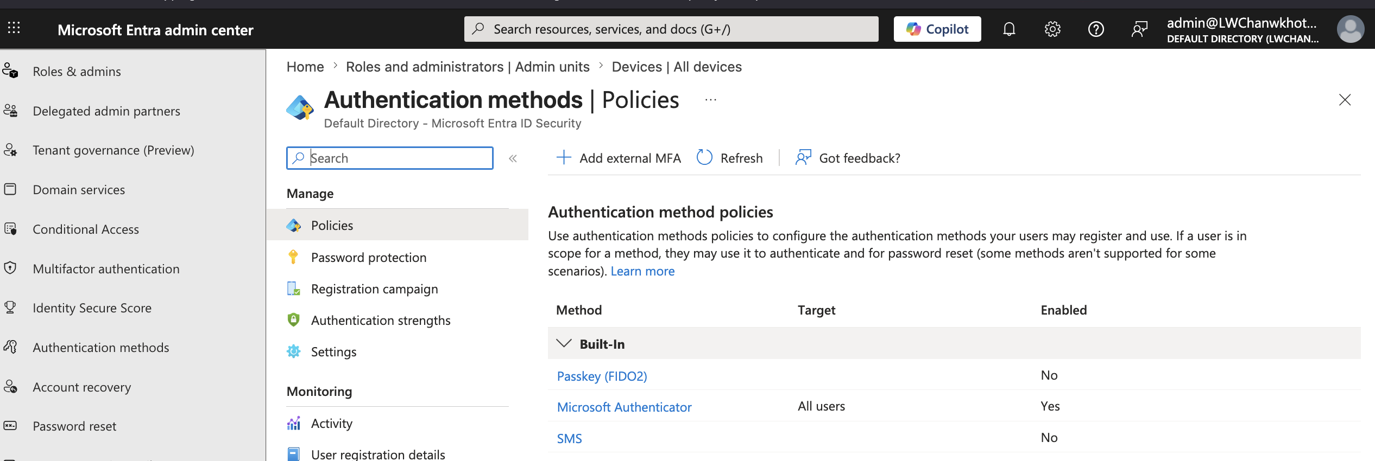This screenshot has width=1375, height=461.
Task: Click the Conditional Access icon
Action: [x=10, y=228]
